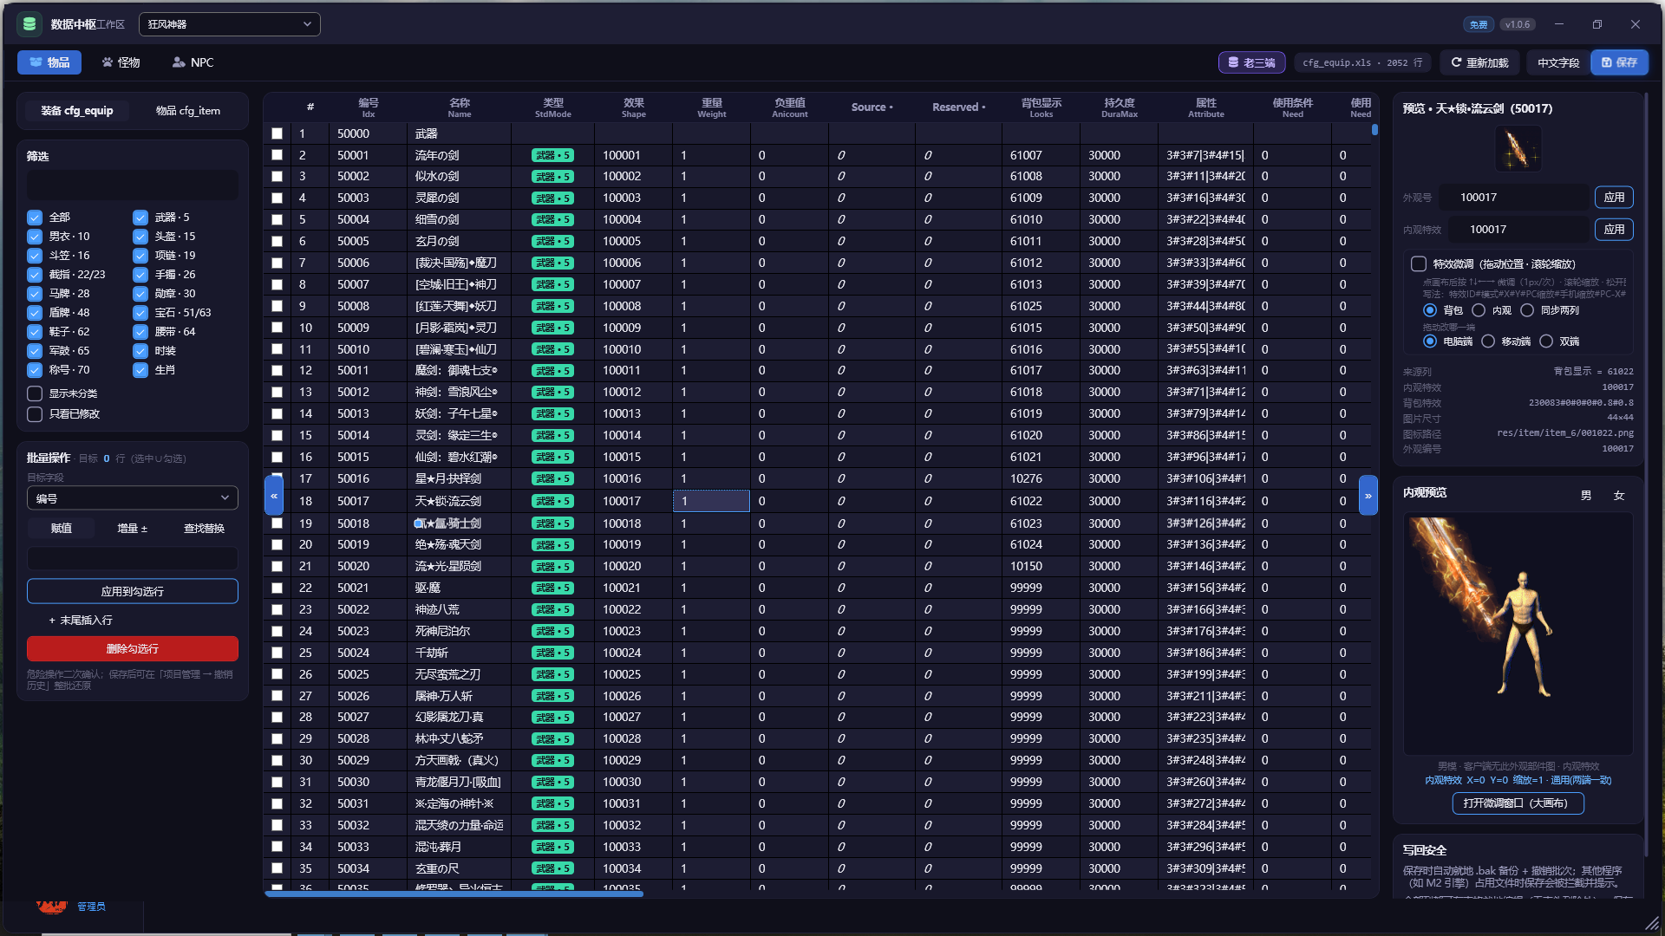The image size is (1665, 936).
Task: Select 女 in the 内观预览 panel
Action: point(1618,496)
